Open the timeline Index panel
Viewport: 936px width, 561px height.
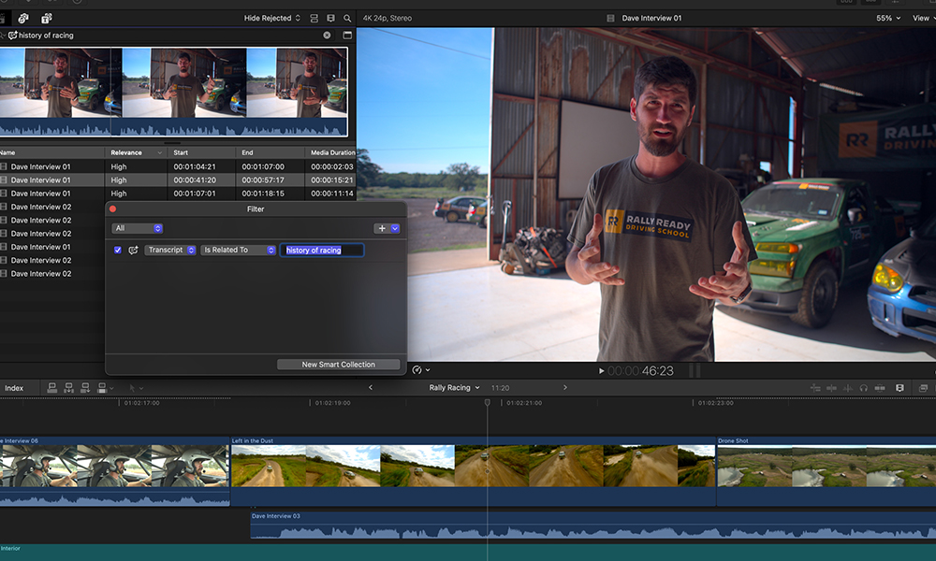click(x=14, y=388)
